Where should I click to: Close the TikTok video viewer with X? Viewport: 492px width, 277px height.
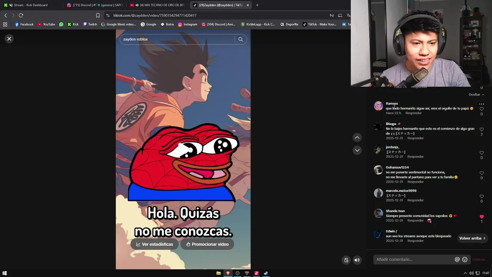tap(9, 39)
